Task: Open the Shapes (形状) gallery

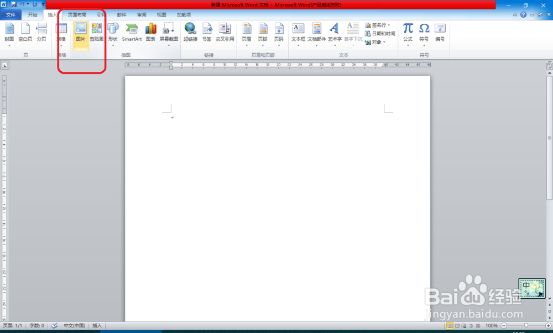Action: 113,34
